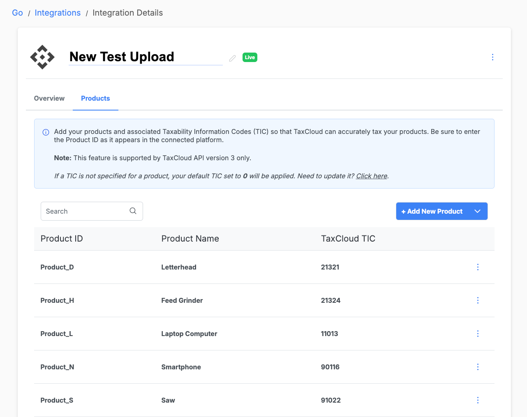Select the Products tab
The image size is (527, 417).
coord(95,98)
